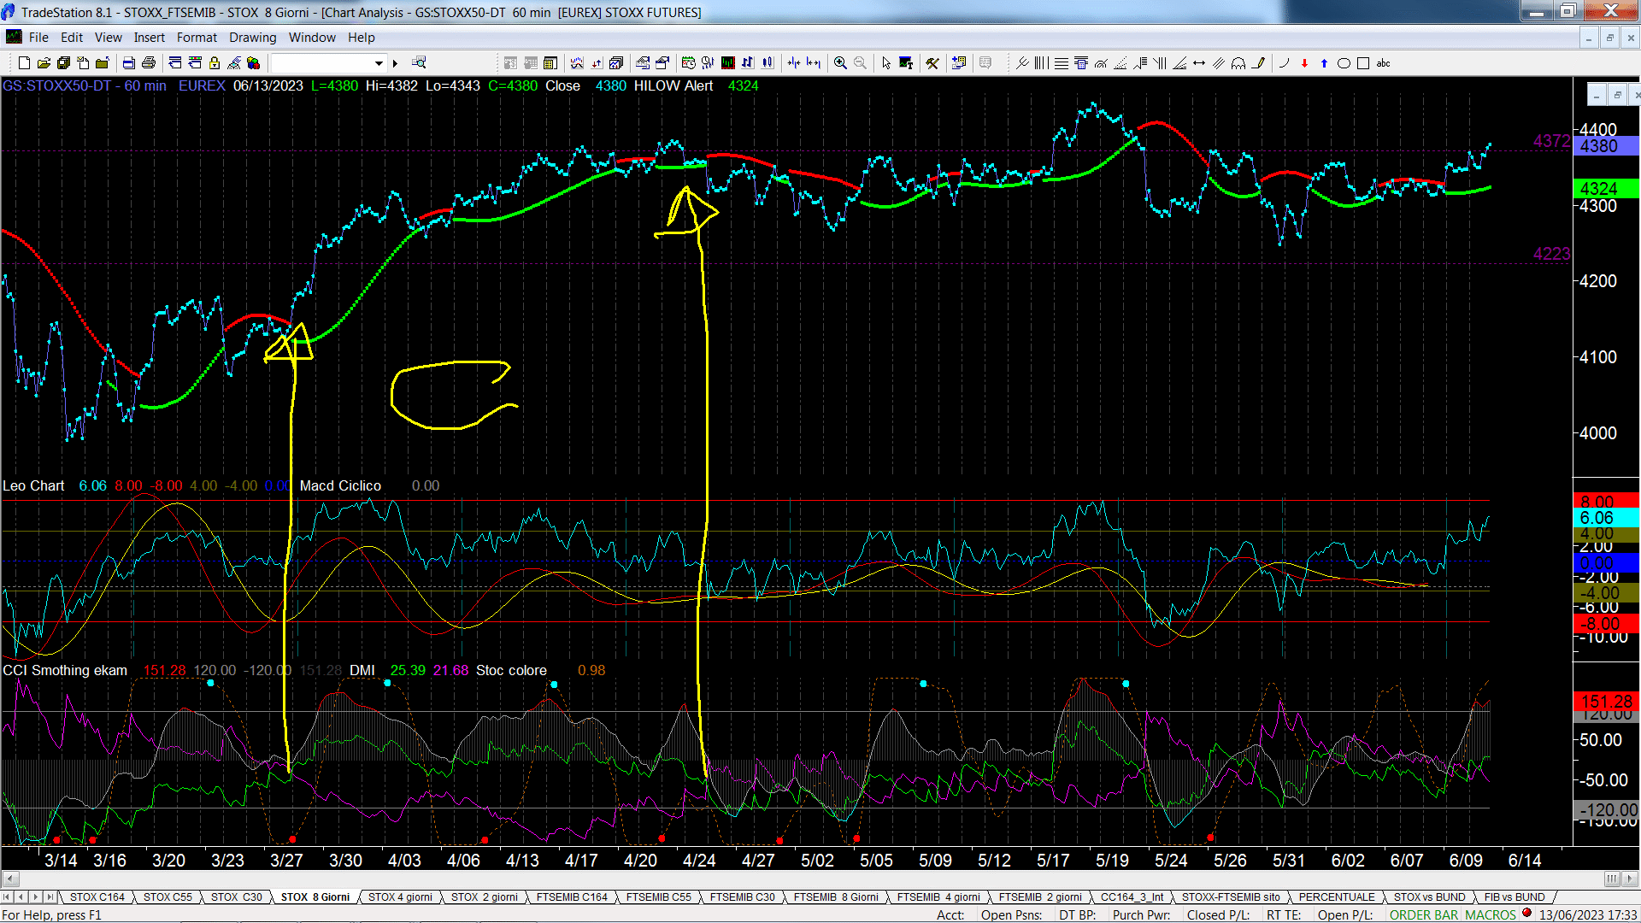Select the cycle arcs drawing tool
Screen dimensions: 1641x923
(1238, 63)
